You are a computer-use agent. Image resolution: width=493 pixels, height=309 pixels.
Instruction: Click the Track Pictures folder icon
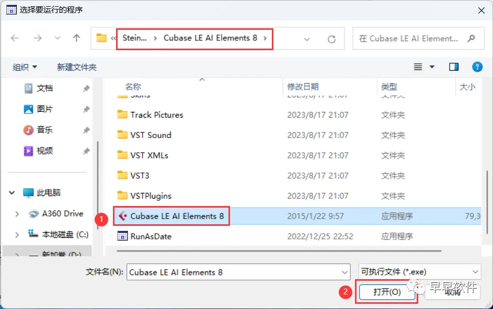122,114
